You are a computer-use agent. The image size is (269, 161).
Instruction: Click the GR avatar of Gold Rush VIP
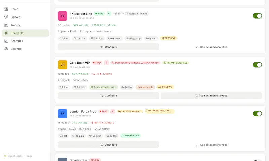(x=63, y=65)
